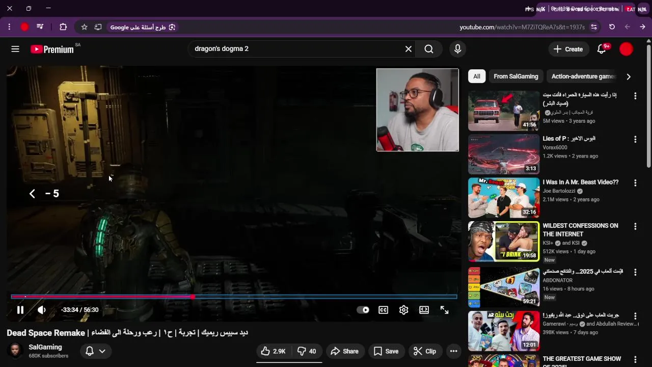Viewport: 652px width, 367px height.
Task: Navigate forward in browser
Action: 642,27
